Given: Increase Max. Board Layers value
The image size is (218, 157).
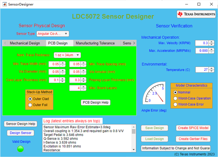Looking at the screenshot, I should [83, 86].
